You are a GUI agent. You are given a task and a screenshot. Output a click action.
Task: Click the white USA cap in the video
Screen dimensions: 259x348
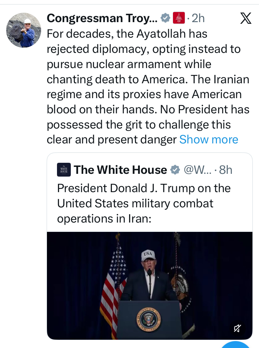pos(148,256)
